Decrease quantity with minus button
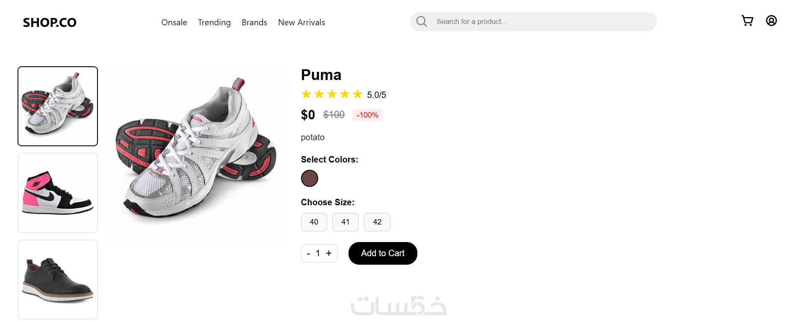Viewport: 798px width, 322px height. click(308, 254)
